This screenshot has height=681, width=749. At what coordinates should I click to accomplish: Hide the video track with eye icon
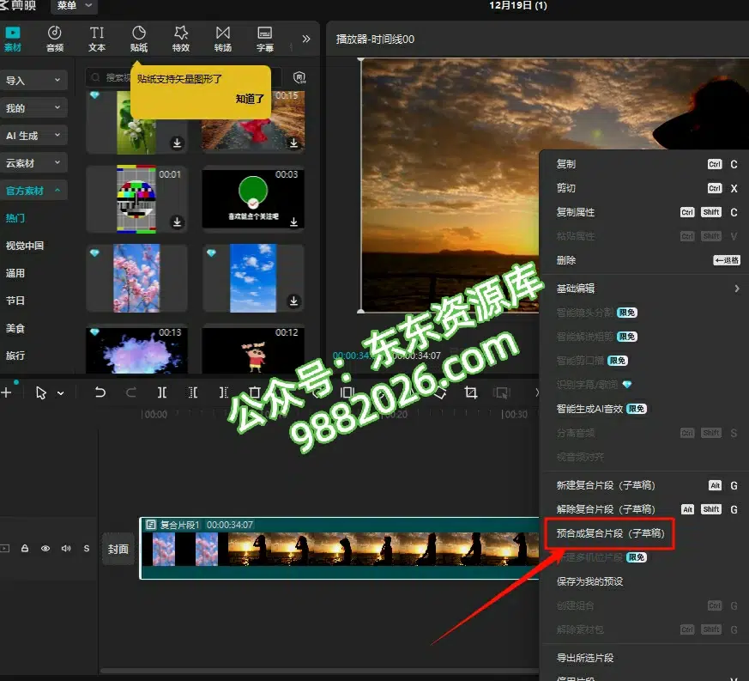45,548
